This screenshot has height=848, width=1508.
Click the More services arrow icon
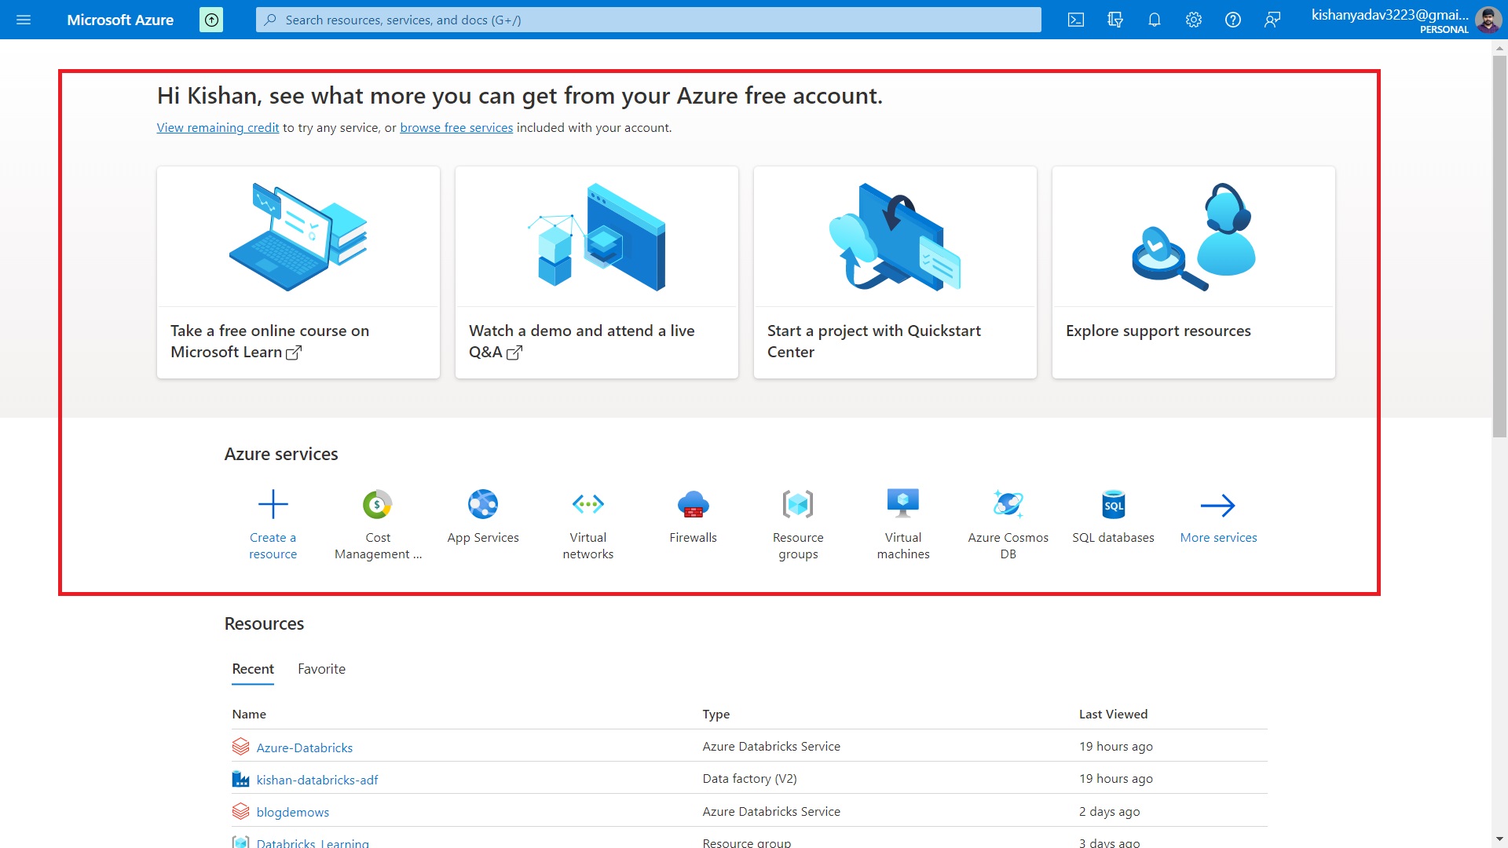[x=1218, y=505]
